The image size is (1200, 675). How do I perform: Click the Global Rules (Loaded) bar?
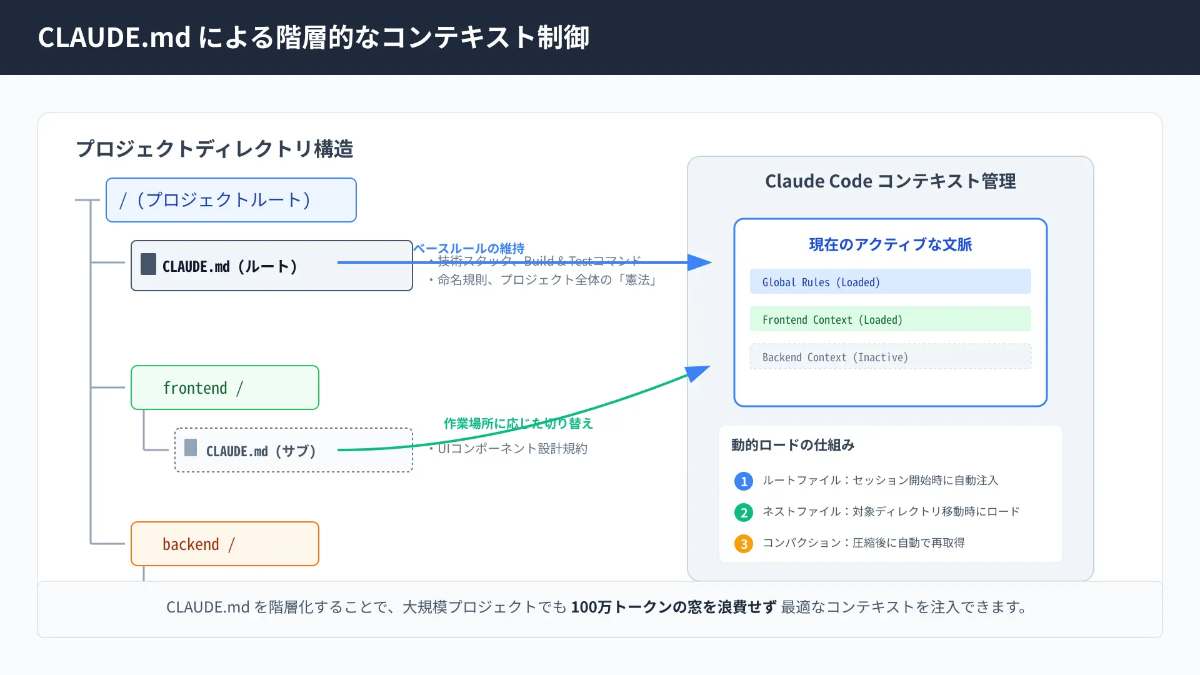891,281
